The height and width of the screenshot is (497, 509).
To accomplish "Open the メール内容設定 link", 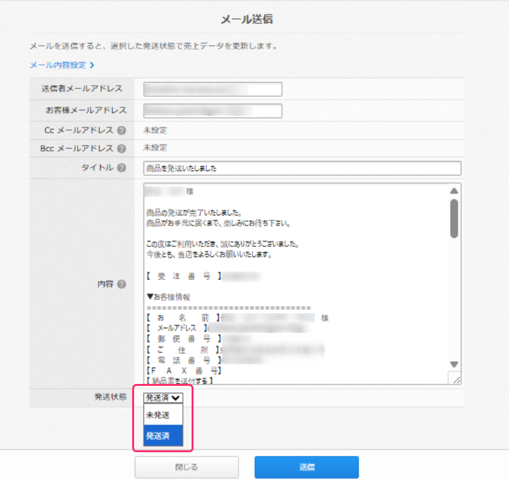I will 57,64.
